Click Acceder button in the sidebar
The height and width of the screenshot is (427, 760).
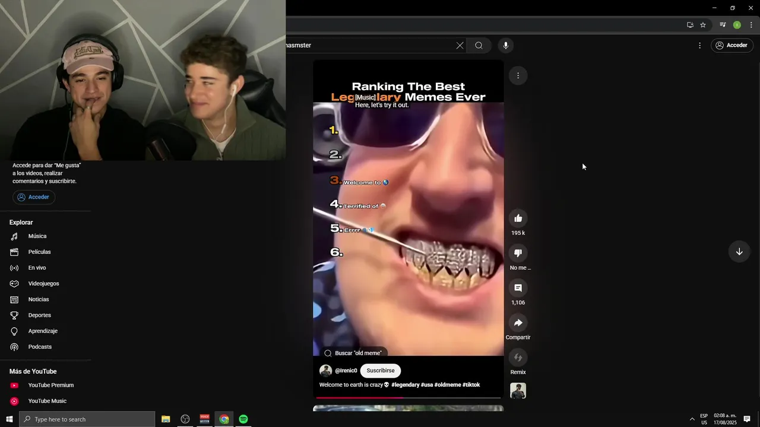click(x=34, y=197)
